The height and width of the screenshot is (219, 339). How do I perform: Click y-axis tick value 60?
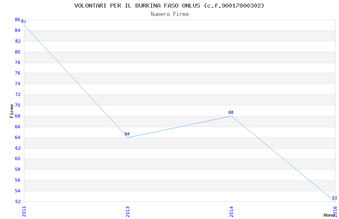(18, 158)
